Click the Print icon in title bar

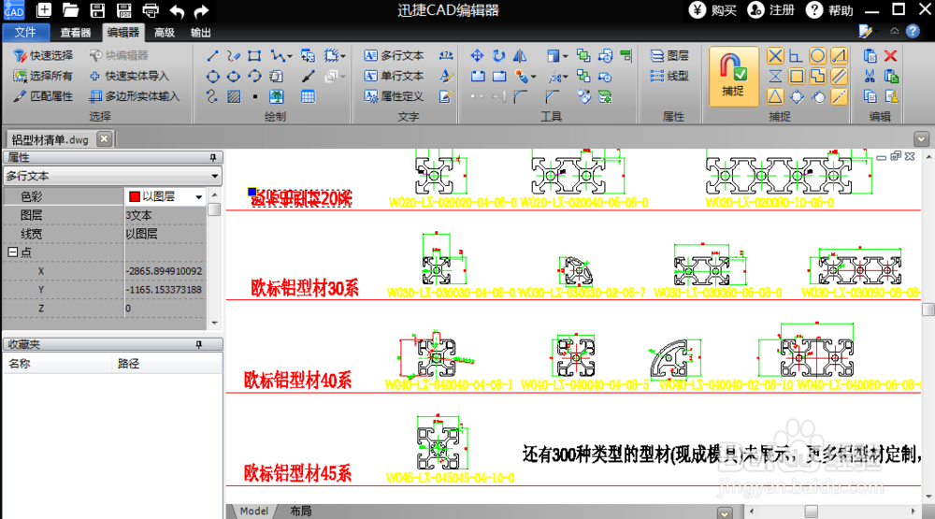151,10
